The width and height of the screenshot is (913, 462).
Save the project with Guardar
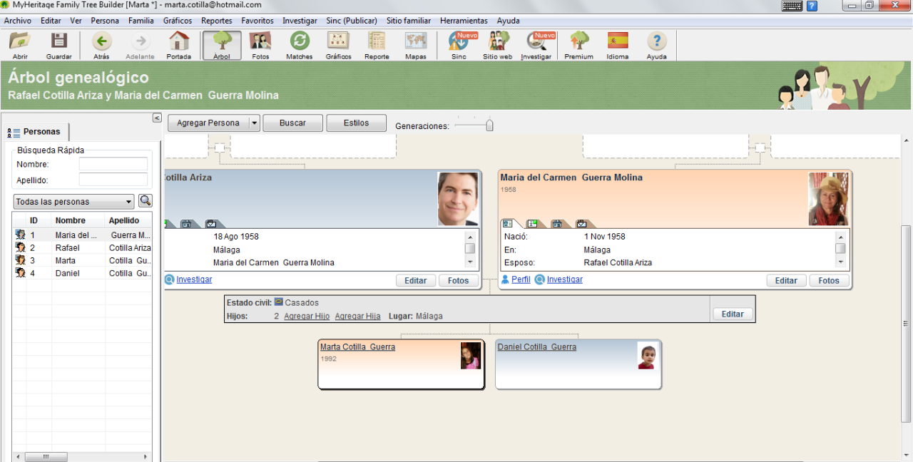[x=58, y=46]
